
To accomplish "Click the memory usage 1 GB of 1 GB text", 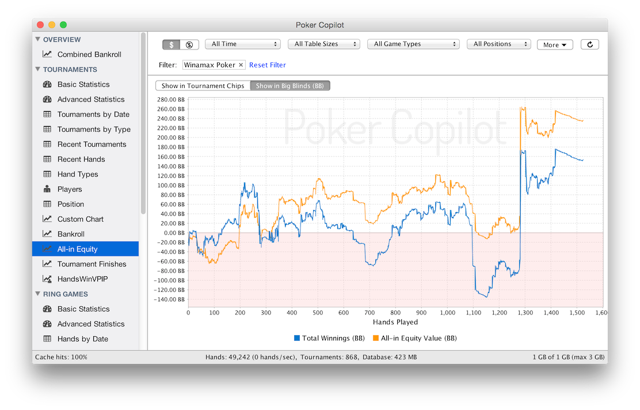I will click(568, 357).
